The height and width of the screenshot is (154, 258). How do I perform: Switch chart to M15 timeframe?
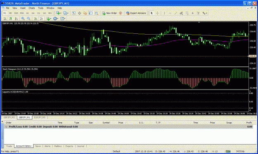point(16,13)
